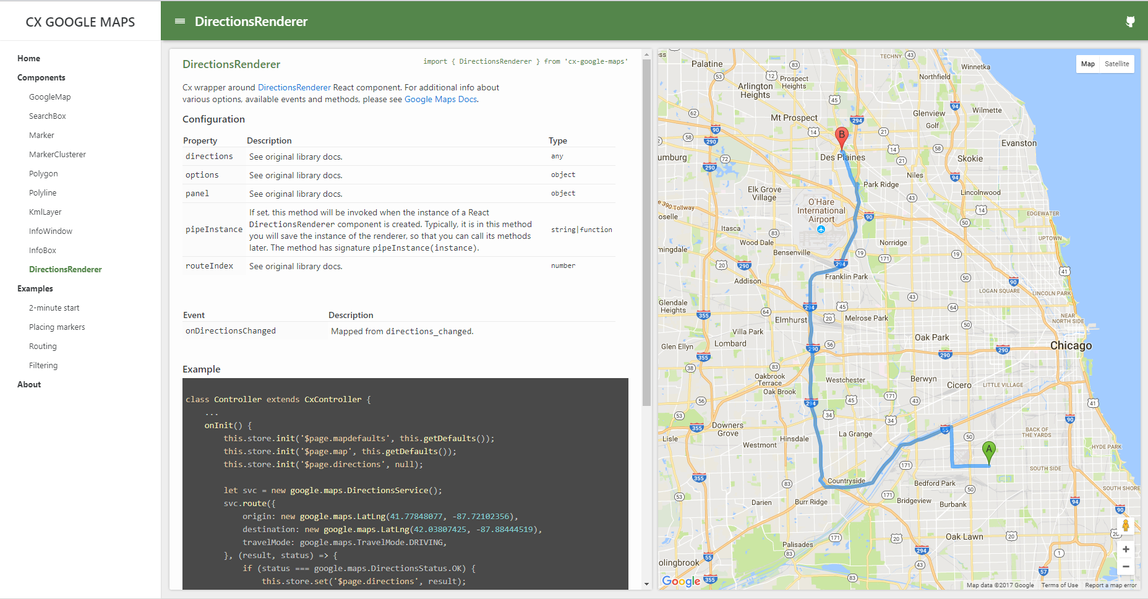The width and height of the screenshot is (1148, 599).
Task: Open the GitHub icon link in the header
Action: (x=1130, y=22)
